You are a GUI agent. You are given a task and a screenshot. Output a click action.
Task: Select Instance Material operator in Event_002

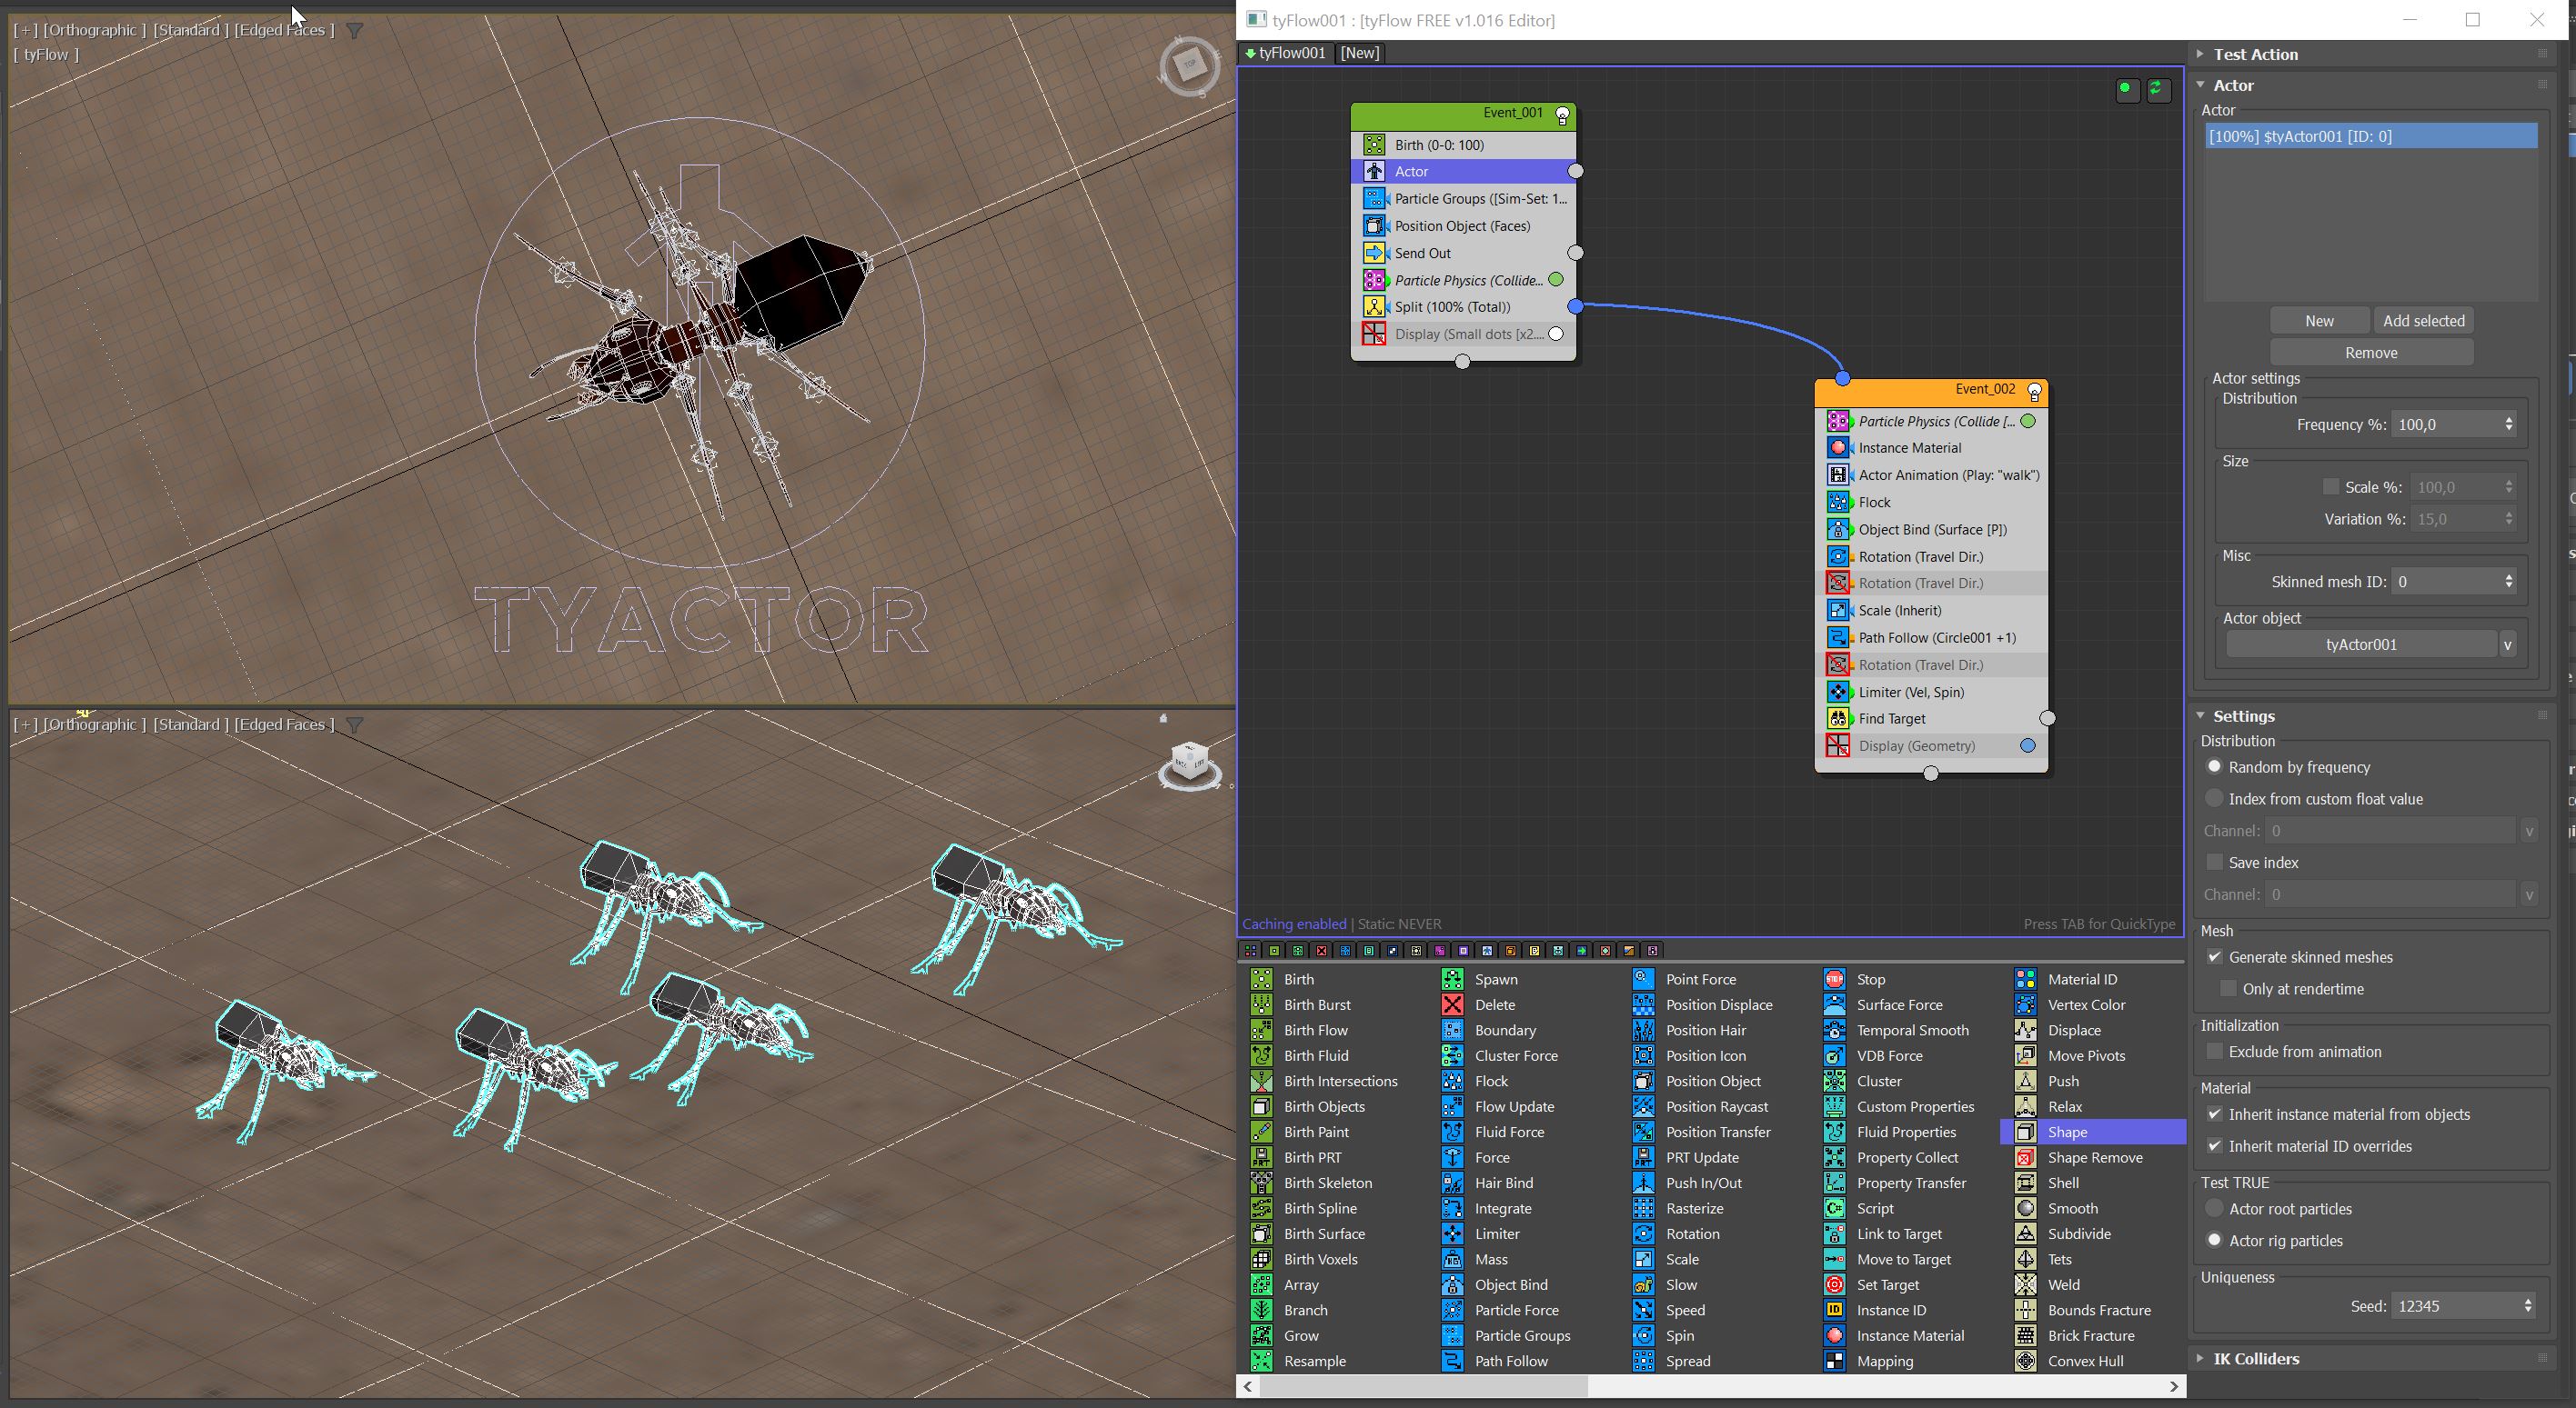coord(1931,448)
